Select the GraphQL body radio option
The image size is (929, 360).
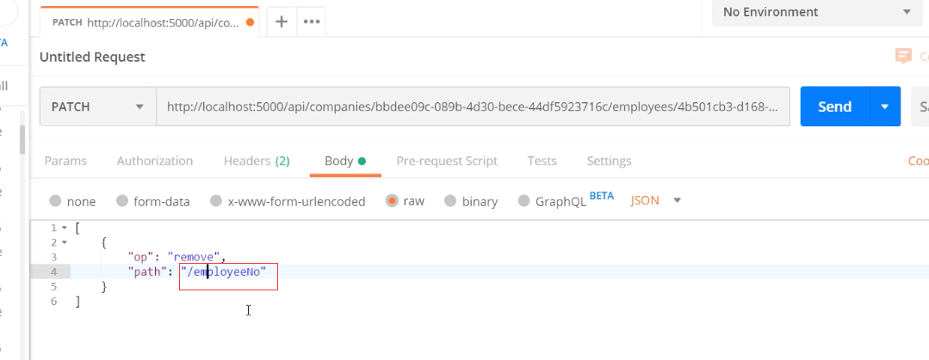[x=524, y=201]
